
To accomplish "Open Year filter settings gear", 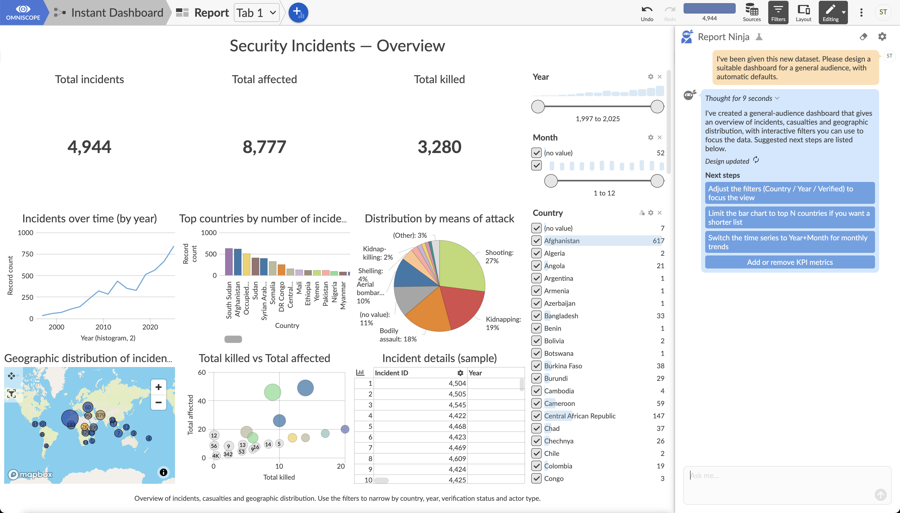I will [651, 77].
